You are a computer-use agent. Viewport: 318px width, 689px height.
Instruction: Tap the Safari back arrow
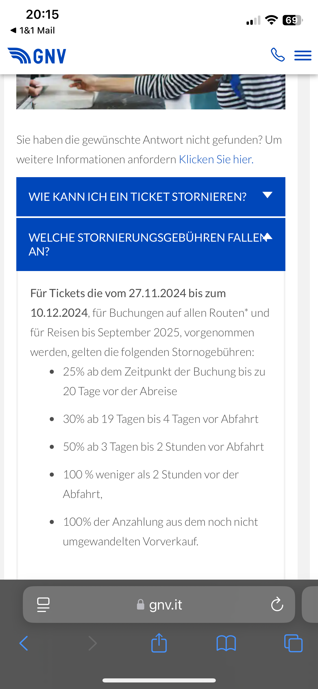pyautogui.click(x=24, y=643)
